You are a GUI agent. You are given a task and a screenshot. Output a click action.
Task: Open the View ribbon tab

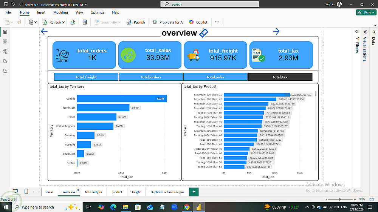79,12
